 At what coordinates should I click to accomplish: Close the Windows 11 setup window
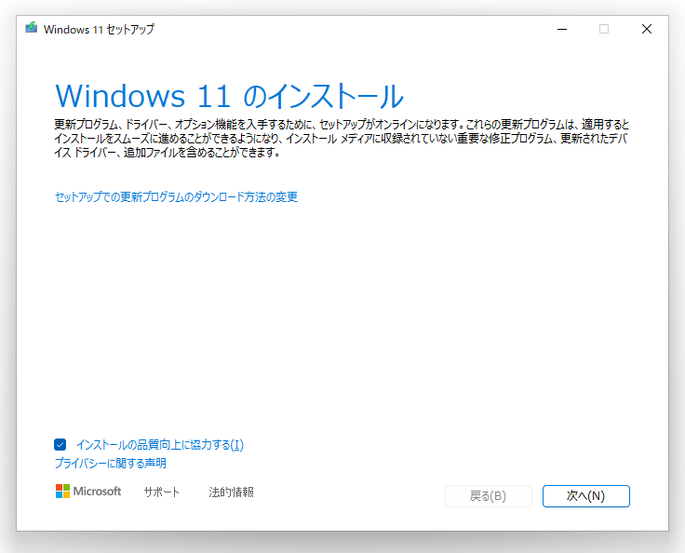tap(647, 29)
